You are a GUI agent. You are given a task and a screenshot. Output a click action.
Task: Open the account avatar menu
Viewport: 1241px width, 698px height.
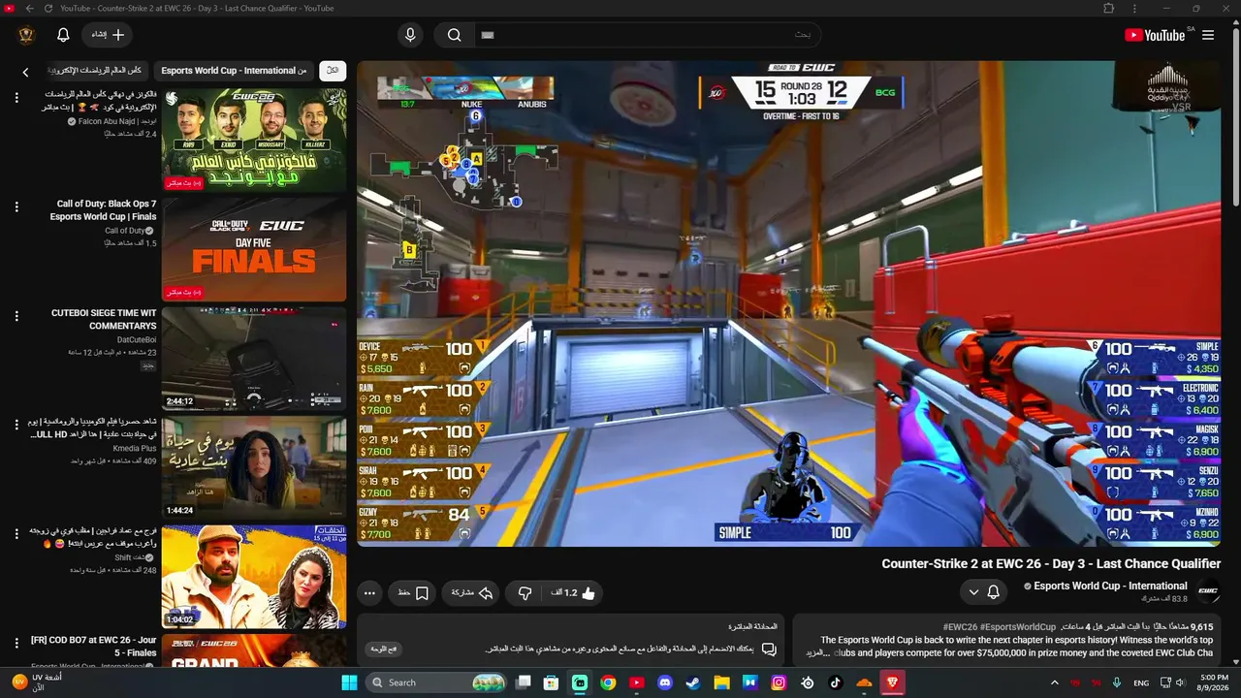[x=26, y=35]
